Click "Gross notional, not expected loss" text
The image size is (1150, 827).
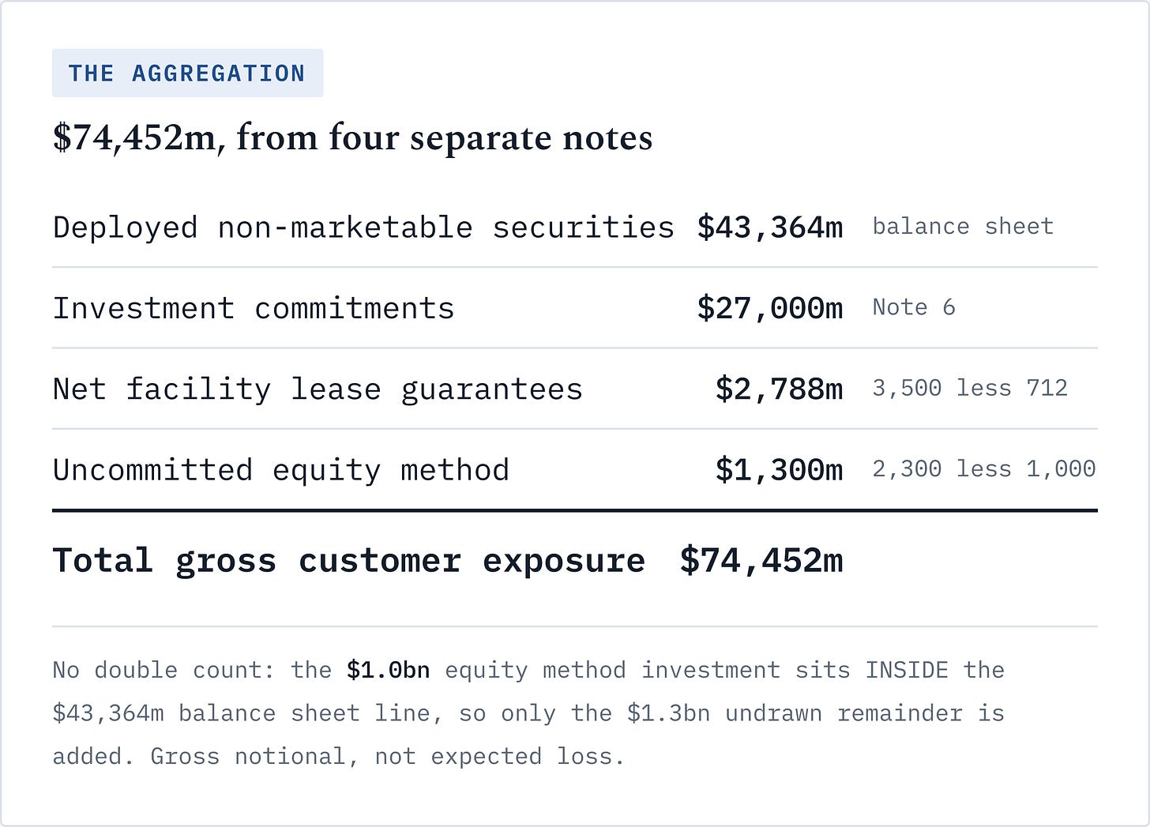tap(387, 757)
